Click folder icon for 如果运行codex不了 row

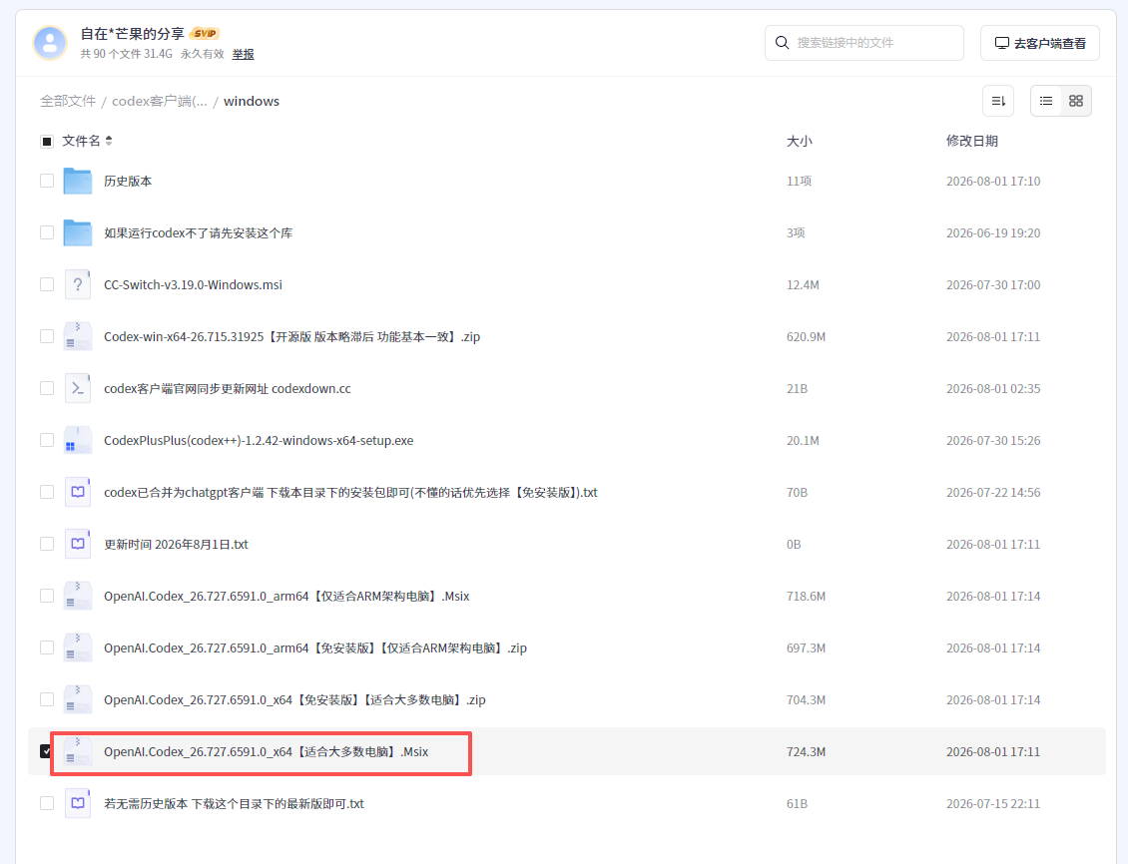click(78, 232)
